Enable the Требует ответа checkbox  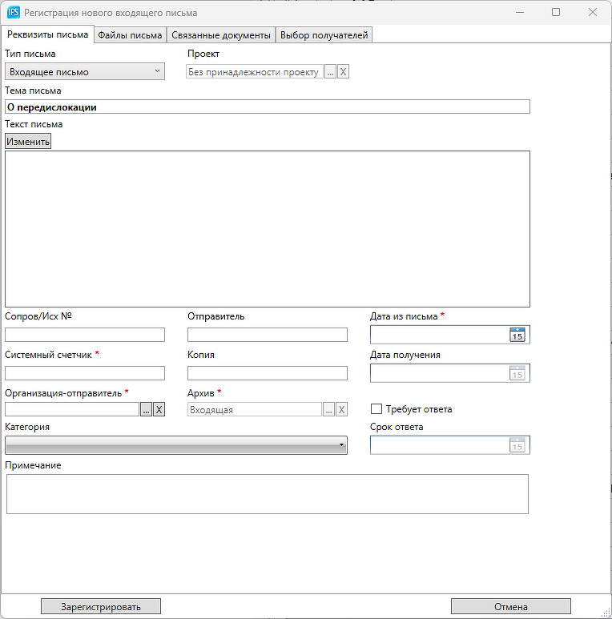[x=376, y=409]
